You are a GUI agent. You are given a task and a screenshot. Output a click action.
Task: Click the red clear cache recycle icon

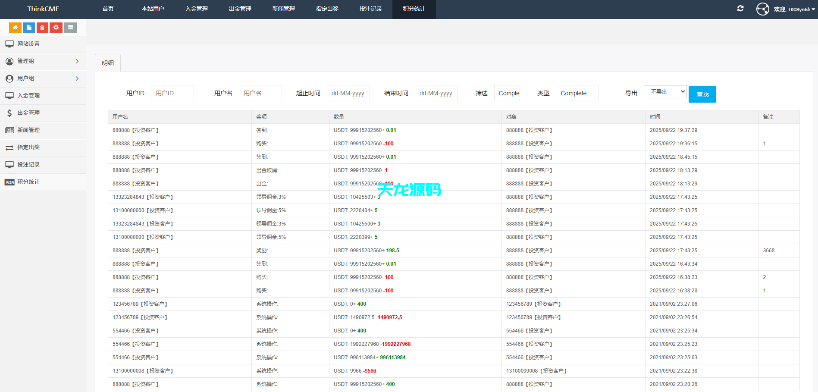pos(56,27)
